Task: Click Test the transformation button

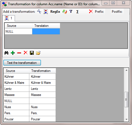Action: tap(22, 63)
